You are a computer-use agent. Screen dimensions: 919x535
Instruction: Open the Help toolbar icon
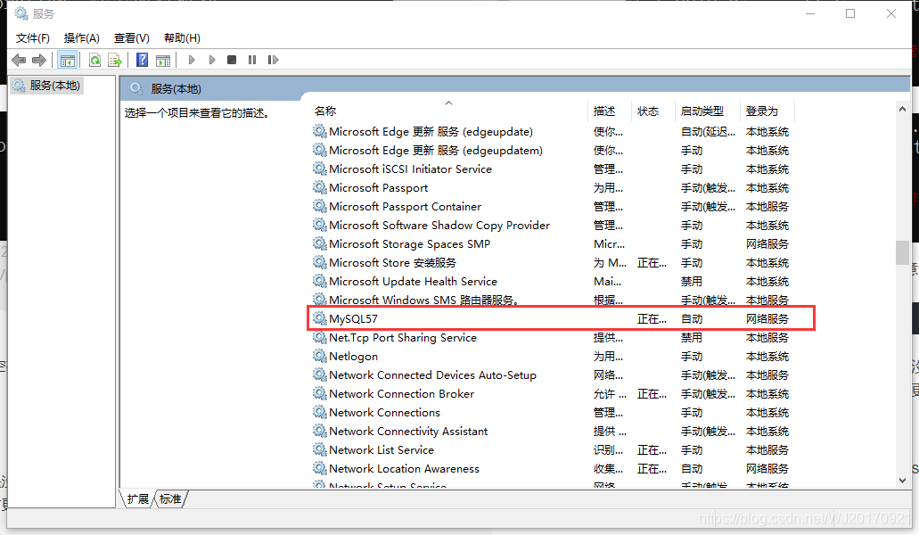tap(142, 60)
